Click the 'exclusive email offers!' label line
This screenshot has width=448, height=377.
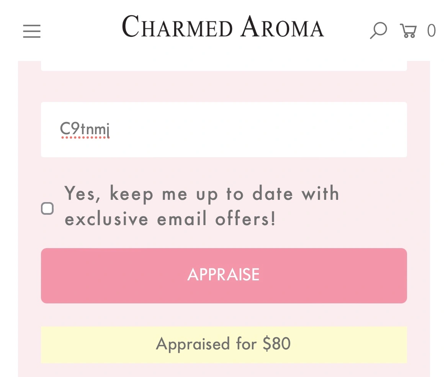[170, 219]
